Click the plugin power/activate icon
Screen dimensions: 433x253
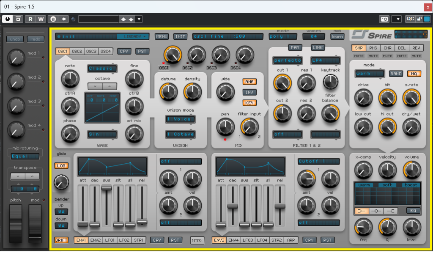[8, 19]
